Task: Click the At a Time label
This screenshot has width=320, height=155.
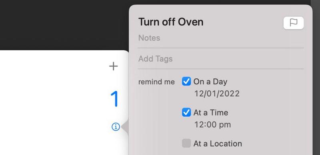Action: tap(211, 113)
